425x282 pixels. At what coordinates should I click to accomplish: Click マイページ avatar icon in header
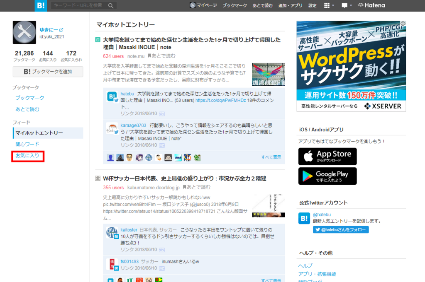(193, 5)
